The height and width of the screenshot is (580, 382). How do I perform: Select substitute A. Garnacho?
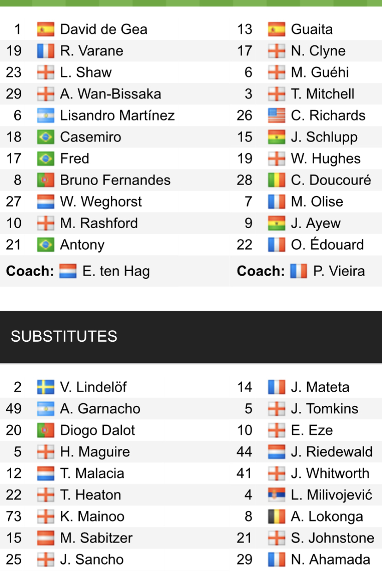[100, 409]
